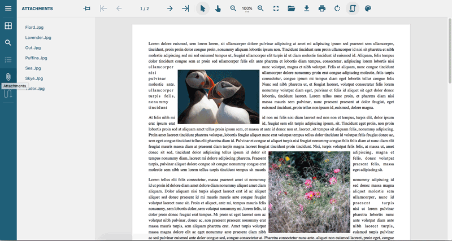
Task: Rotate the document view
Action: (337, 8)
